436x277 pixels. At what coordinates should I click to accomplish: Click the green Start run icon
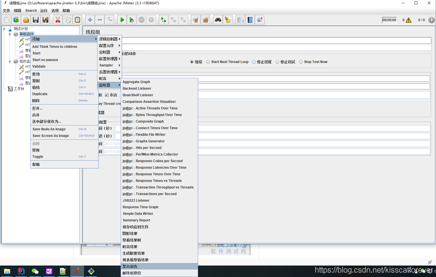(122, 20)
